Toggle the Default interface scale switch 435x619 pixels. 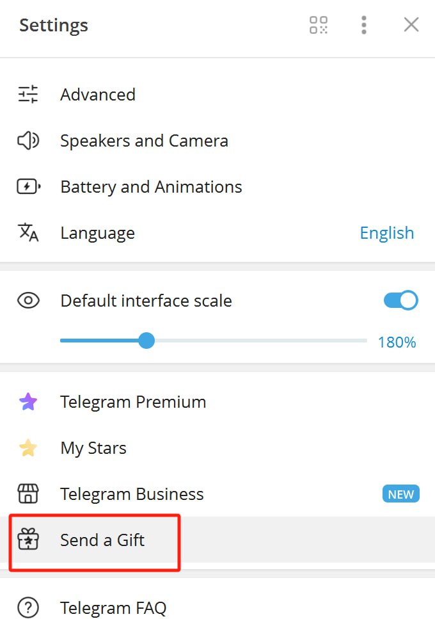point(400,301)
